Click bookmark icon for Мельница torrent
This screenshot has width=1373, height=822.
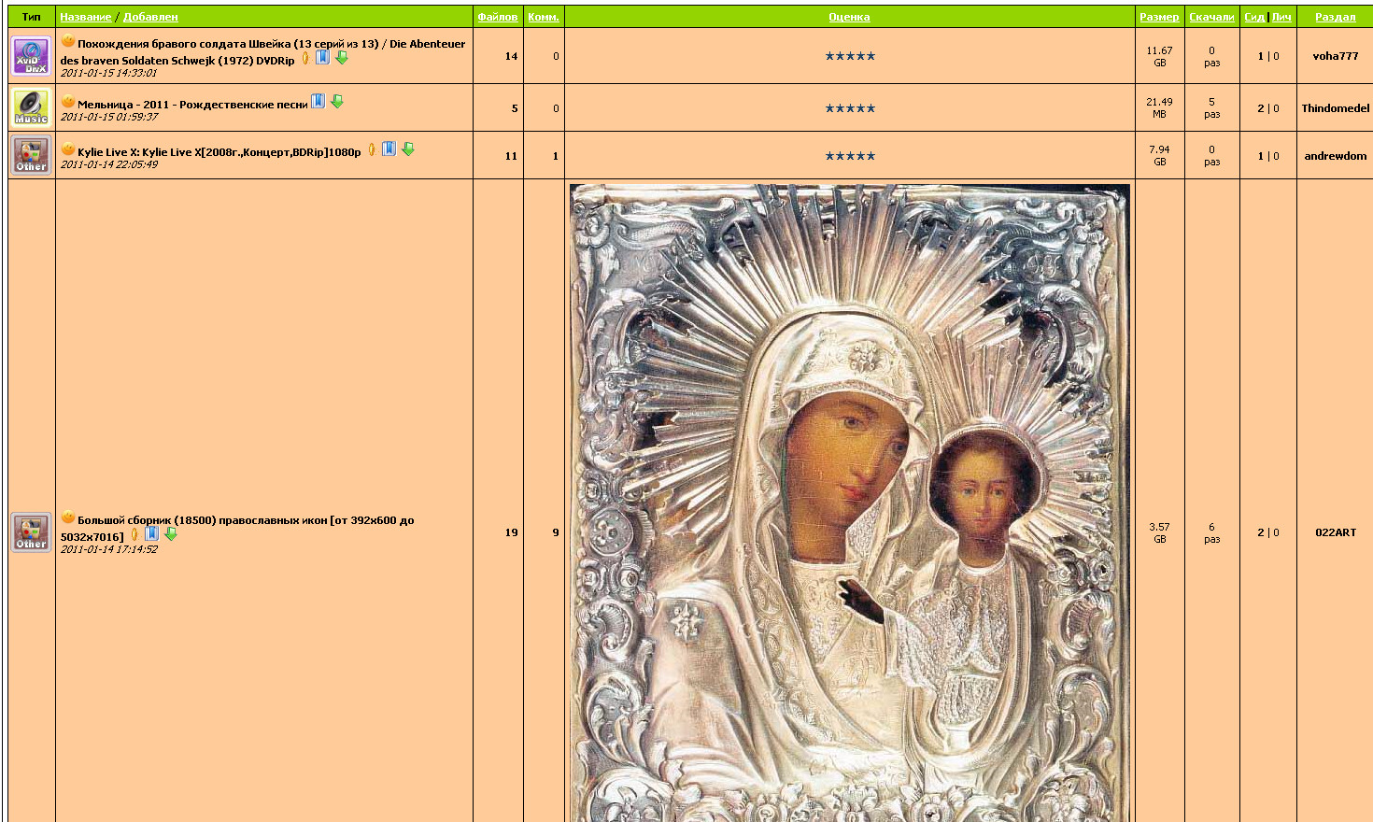(318, 102)
